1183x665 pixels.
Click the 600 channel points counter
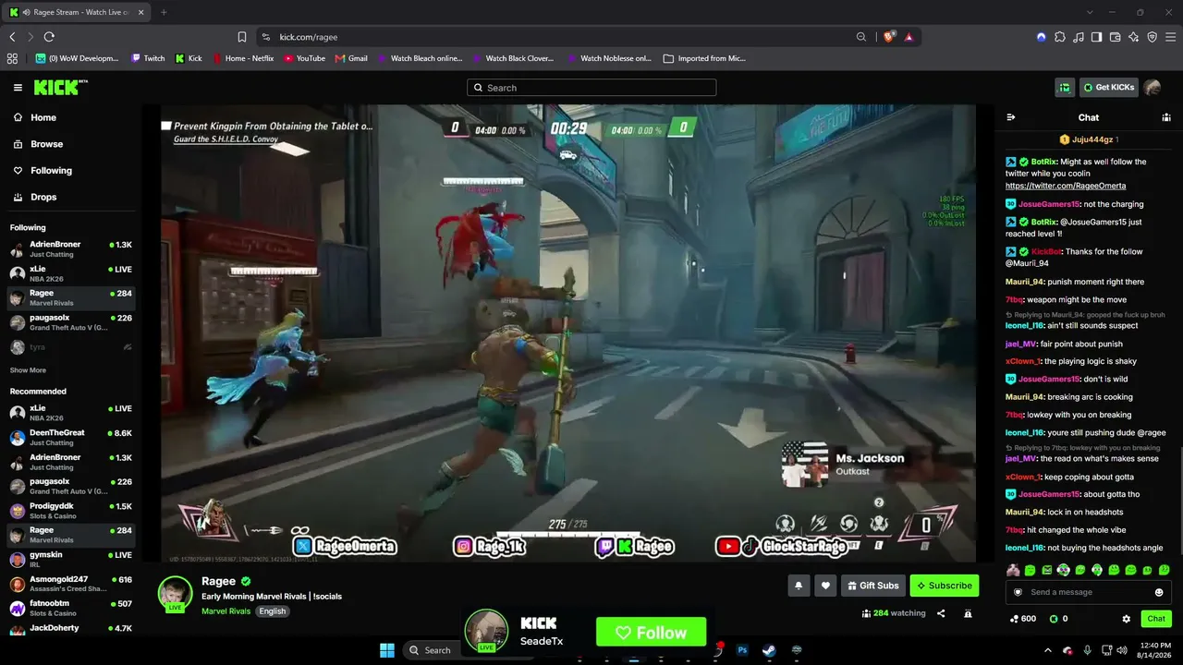point(1022,619)
